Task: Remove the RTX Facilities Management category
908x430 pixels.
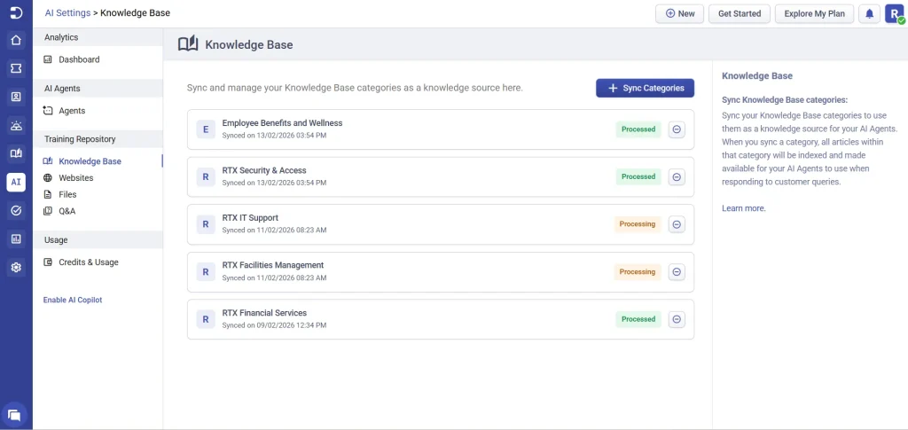Action: 677,272
